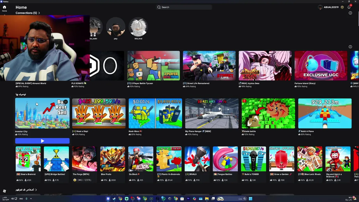
Task: Open Steam from the taskbar
Action: click(x=114, y=199)
